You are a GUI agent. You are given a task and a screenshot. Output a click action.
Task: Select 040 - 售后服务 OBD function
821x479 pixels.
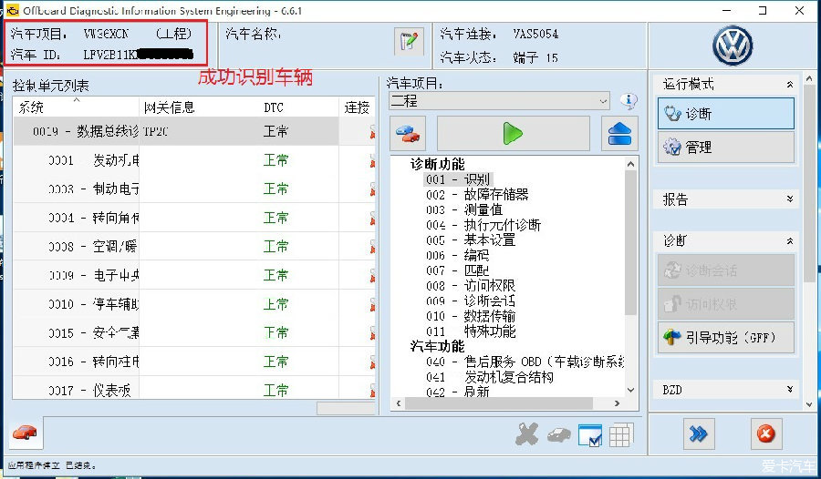click(x=525, y=362)
